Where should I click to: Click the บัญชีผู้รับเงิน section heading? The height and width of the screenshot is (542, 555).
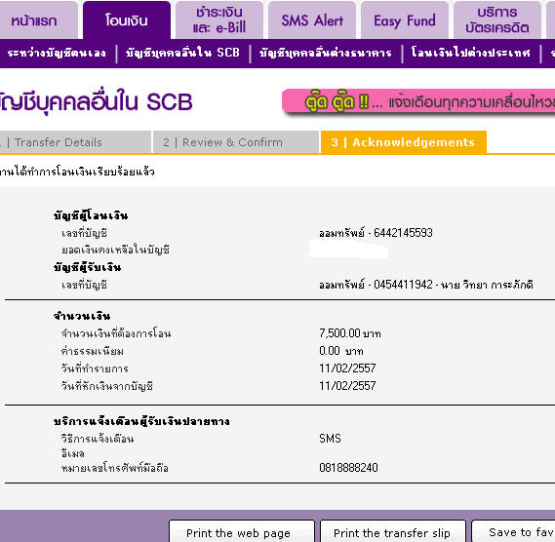coord(88,267)
